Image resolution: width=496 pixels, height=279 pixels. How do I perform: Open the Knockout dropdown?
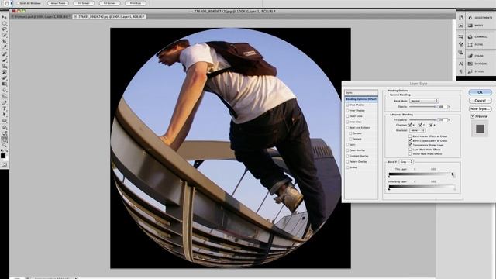tap(417, 130)
